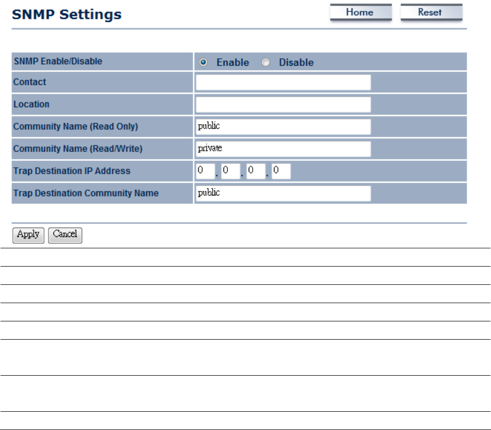The image size is (491, 430).
Task: Click the SNMP Enable/Disable label
Action: coord(58,61)
